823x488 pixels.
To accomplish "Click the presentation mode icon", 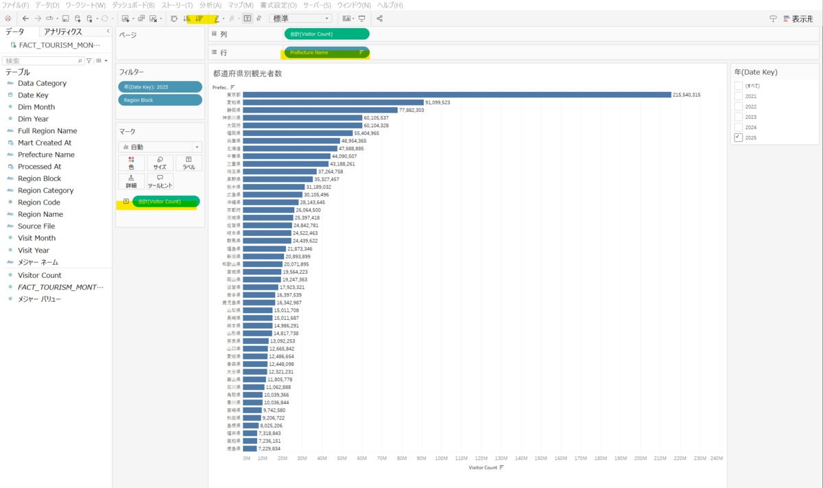I will (362, 19).
